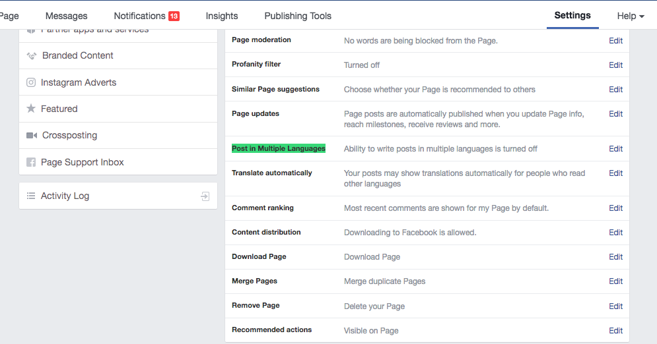Edit the Translate automatically setting
Viewport: 657px width, 344px height.
click(x=615, y=173)
